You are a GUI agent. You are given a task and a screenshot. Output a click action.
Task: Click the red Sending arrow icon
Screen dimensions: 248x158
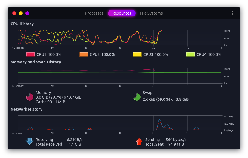click(x=139, y=141)
